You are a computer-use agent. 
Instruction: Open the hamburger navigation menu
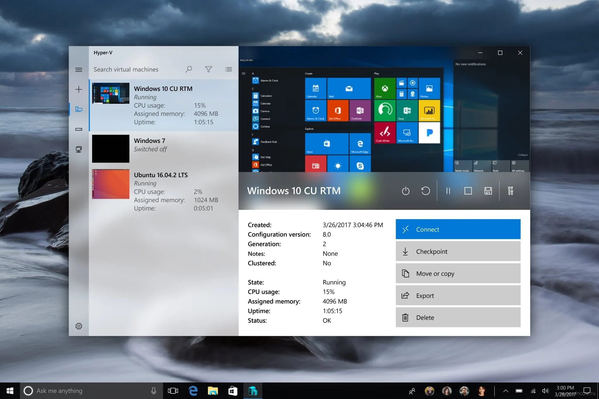click(x=79, y=70)
